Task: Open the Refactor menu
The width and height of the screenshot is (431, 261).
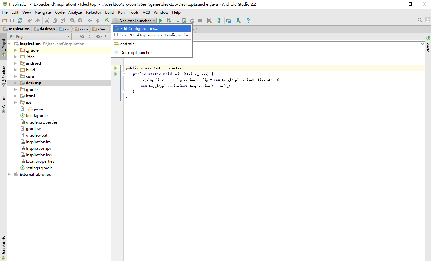Action: pos(94,12)
